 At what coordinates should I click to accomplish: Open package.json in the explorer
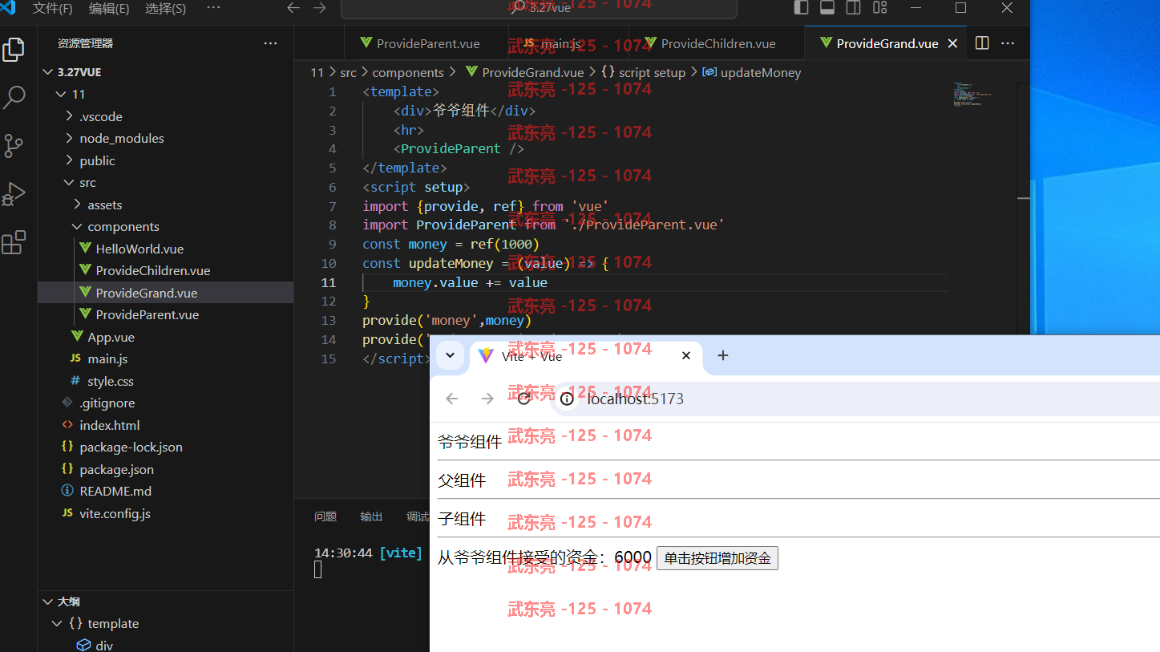tap(165, 469)
